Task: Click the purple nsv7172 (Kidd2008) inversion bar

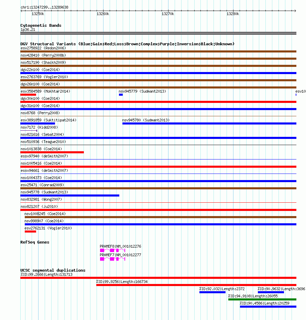Action: [x=29, y=131]
